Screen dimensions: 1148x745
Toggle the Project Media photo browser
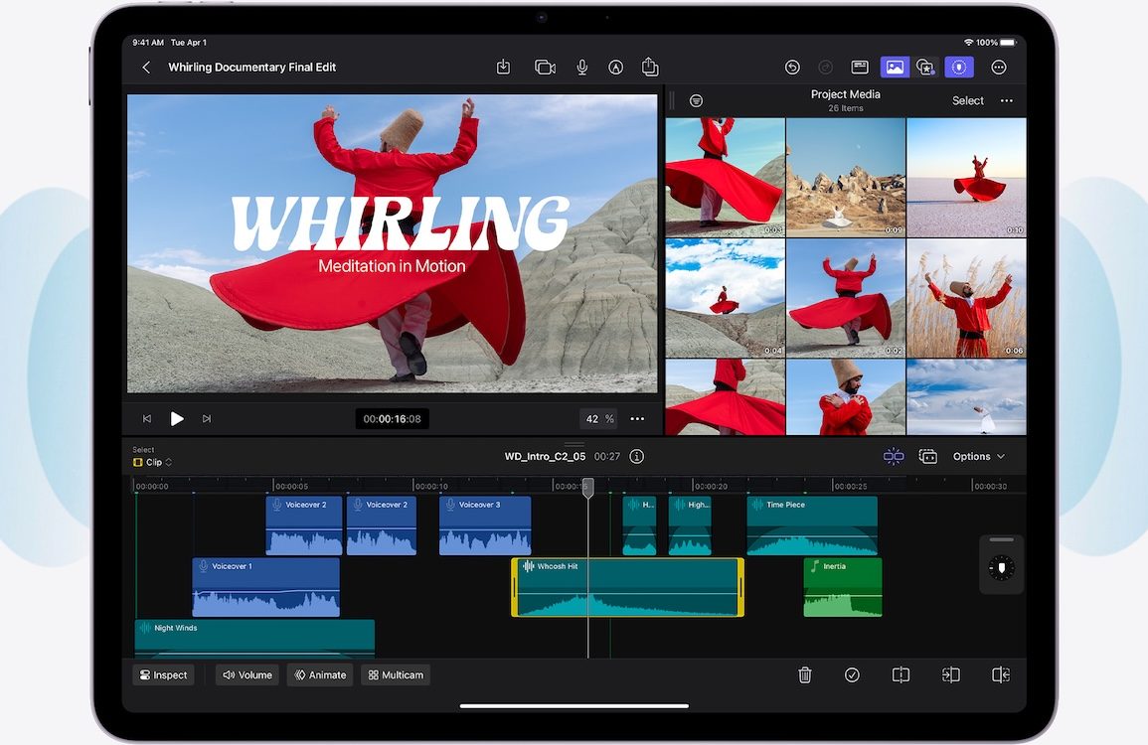coord(894,68)
